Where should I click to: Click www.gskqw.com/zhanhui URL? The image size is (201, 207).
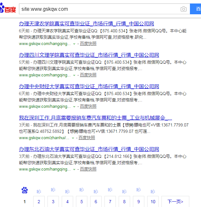(x=44, y=138)
